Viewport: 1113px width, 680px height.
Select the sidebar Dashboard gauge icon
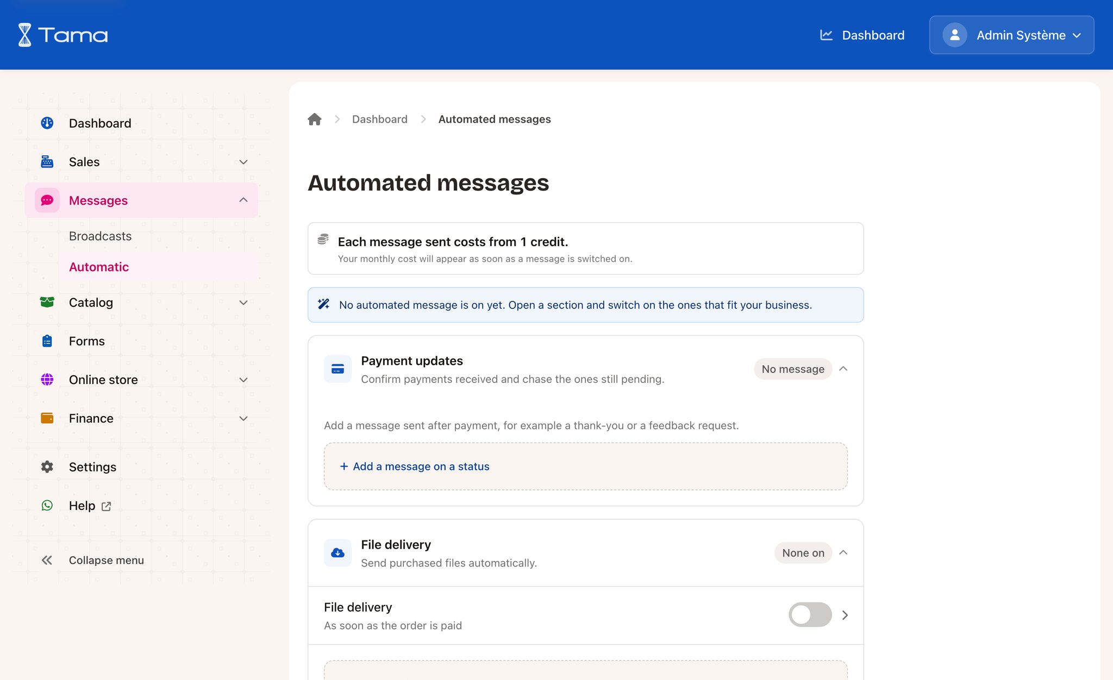click(x=47, y=123)
